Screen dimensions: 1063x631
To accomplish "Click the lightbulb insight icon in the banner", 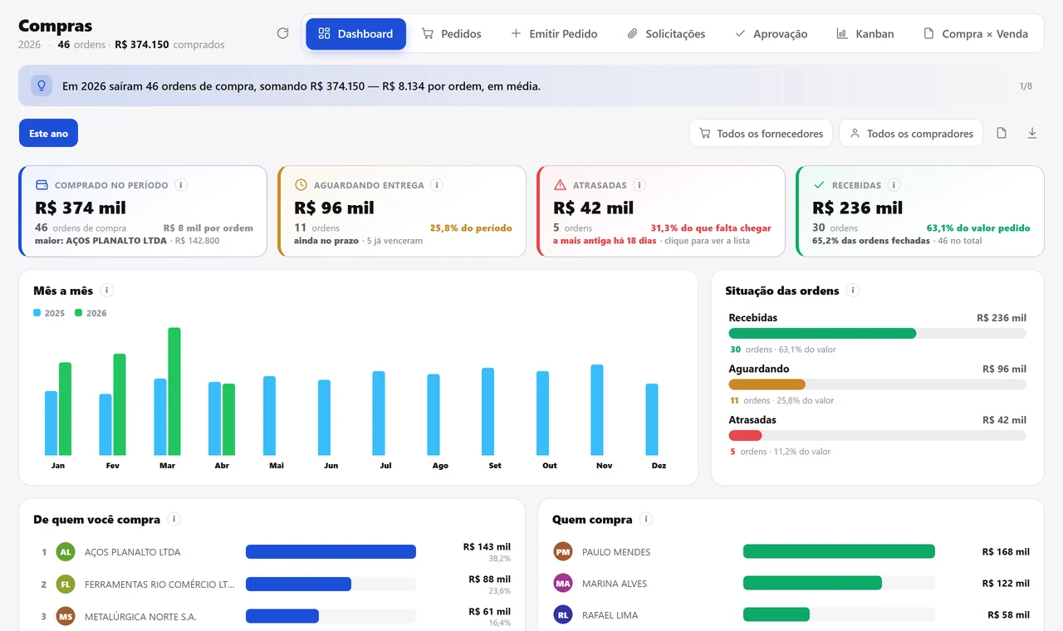I will pos(42,86).
